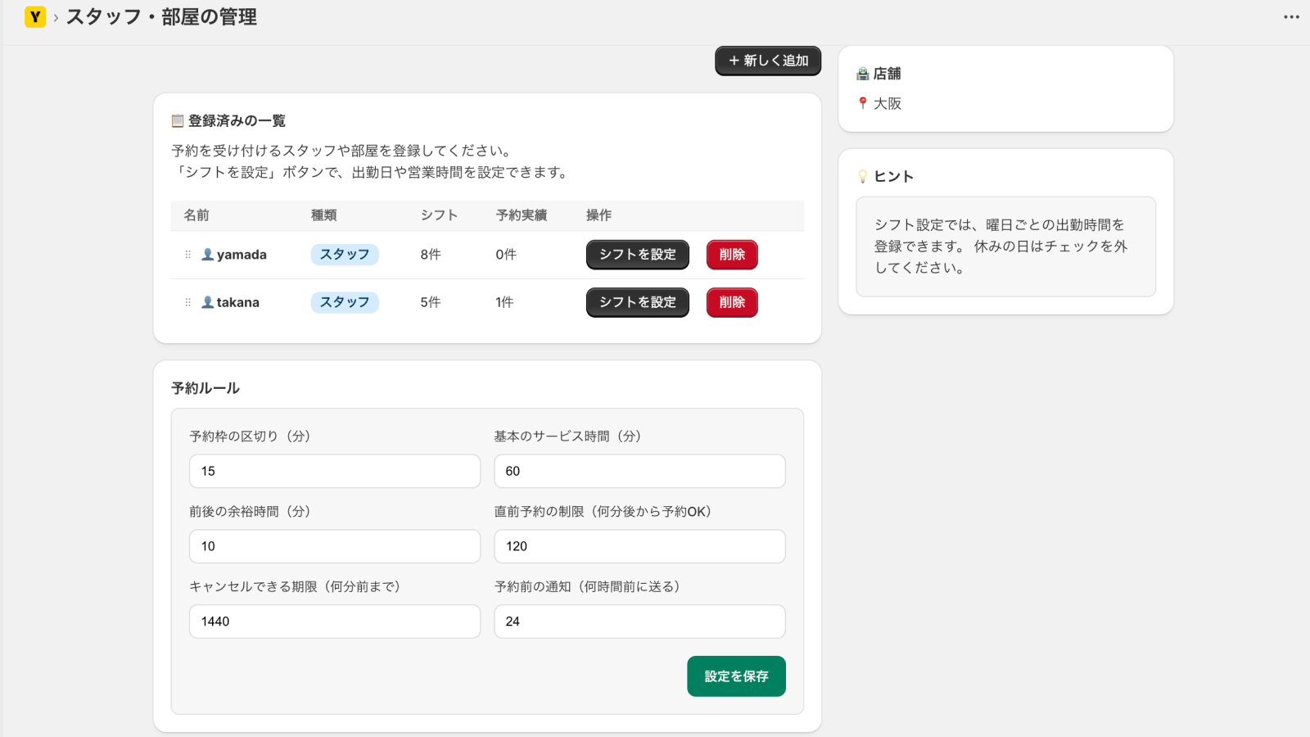Click the store icon next to 店舗
Image resolution: width=1310 pixels, height=737 pixels.
click(x=861, y=73)
